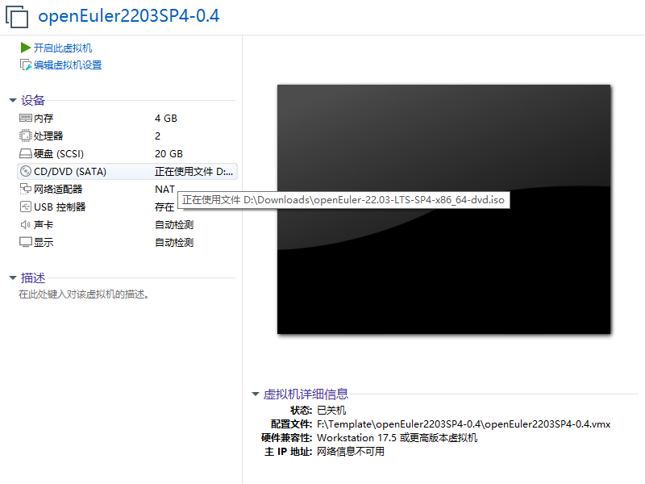Click the ISO path tooltip text

pyautogui.click(x=343, y=200)
